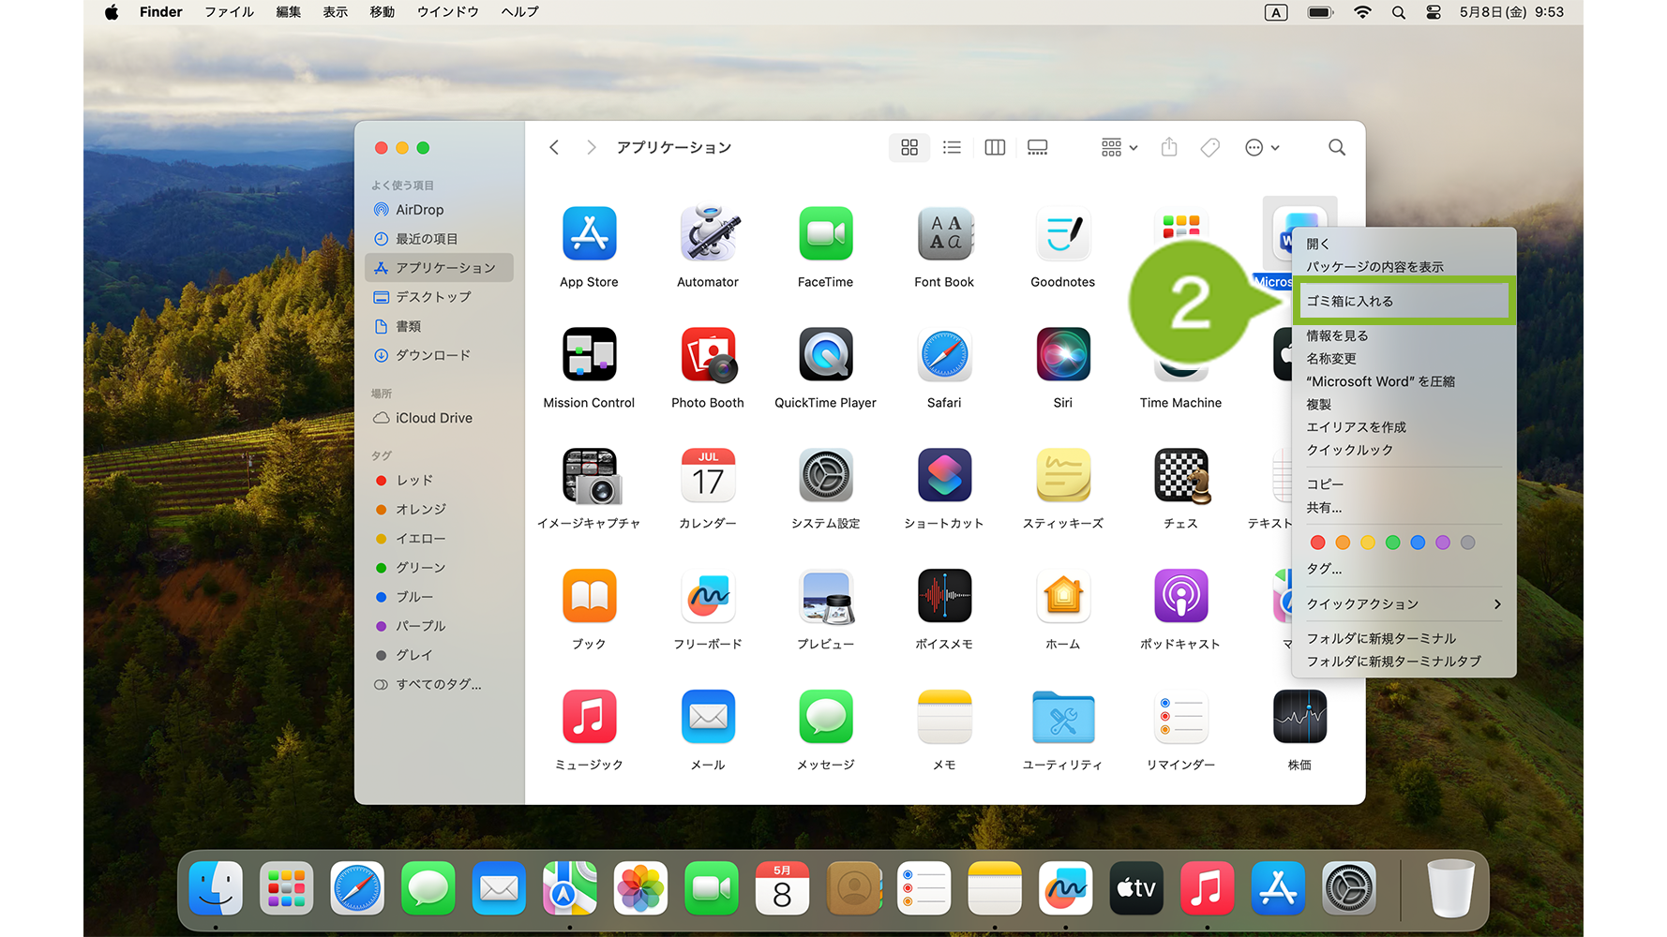Open Launchpad from the Dock
Image resolution: width=1667 pixels, height=937 pixels.
[287, 888]
